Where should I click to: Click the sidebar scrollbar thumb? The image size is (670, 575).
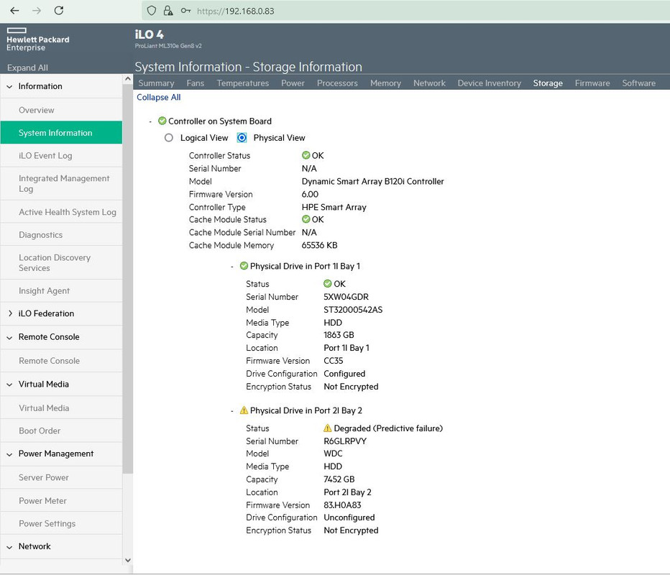tap(127, 279)
